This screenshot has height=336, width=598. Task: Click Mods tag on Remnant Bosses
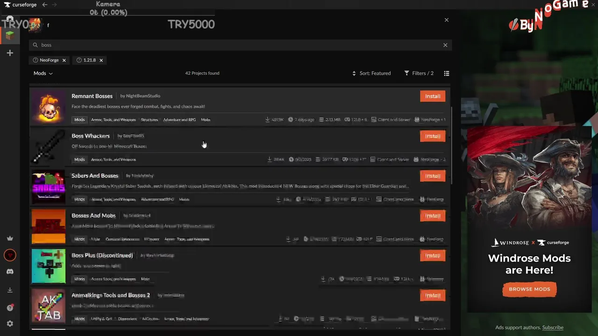pos(79,120)
